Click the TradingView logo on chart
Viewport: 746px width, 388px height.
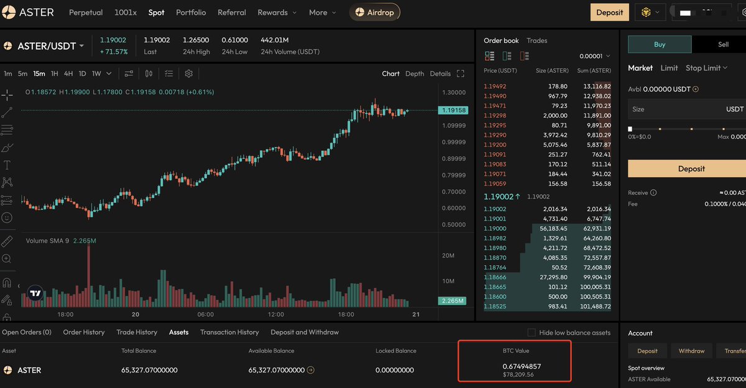36,294
